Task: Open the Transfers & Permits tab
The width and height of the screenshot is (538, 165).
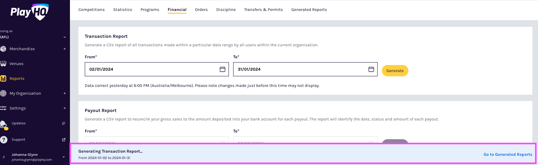Action: [263, 10]
